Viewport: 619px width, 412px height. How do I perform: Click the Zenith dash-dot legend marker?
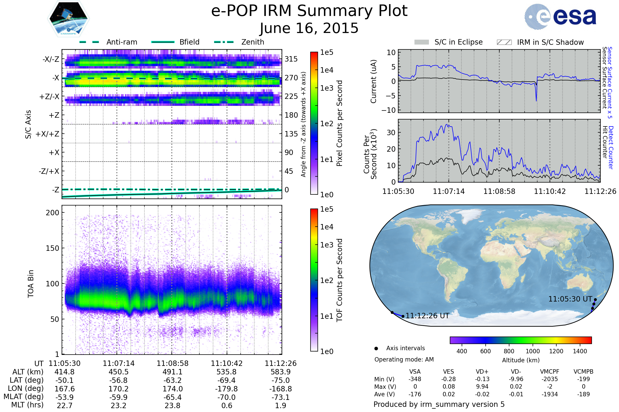click(x=224, y=42)
